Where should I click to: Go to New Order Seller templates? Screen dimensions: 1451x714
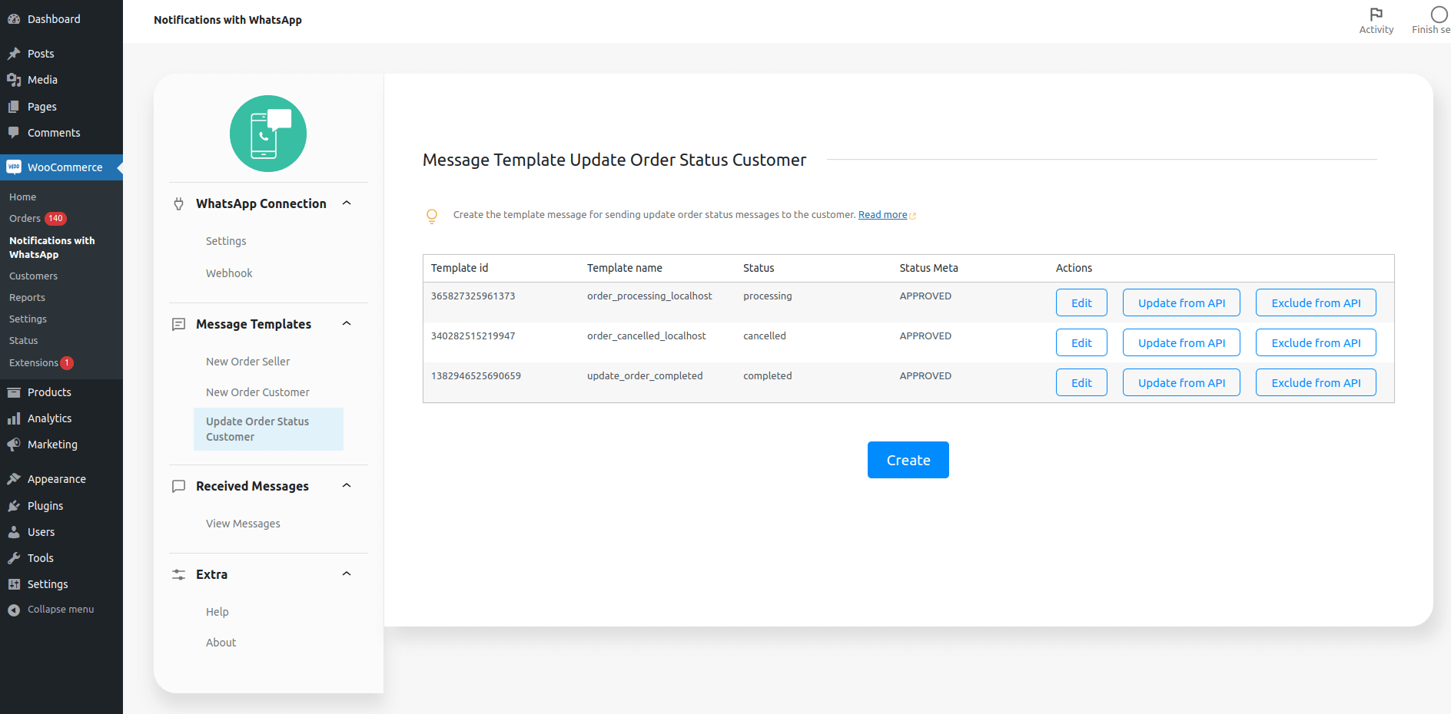(248, 362)
